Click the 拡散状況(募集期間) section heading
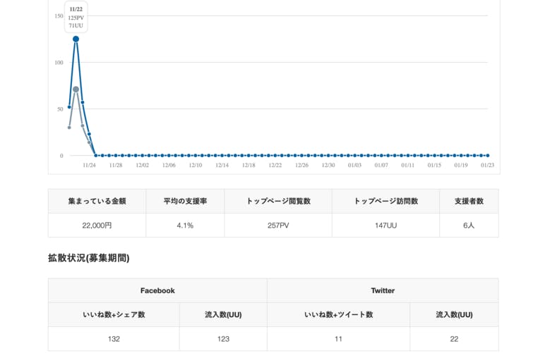Image resolution: width=557 pixels, height=353 pixels. coord(88,258)
